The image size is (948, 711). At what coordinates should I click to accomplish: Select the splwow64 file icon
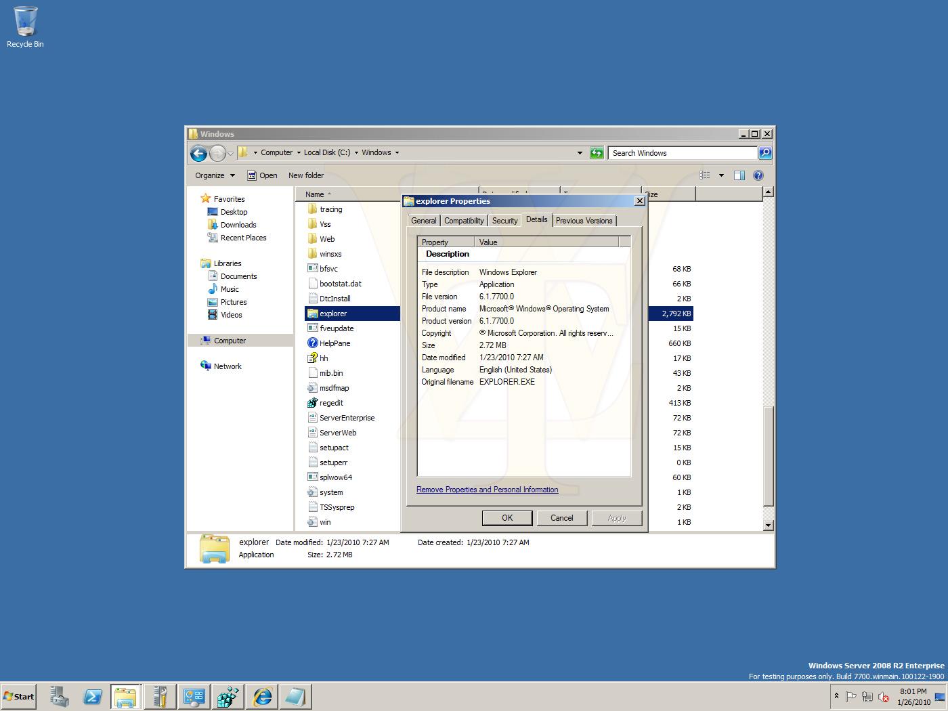click(x=312, y=477)
